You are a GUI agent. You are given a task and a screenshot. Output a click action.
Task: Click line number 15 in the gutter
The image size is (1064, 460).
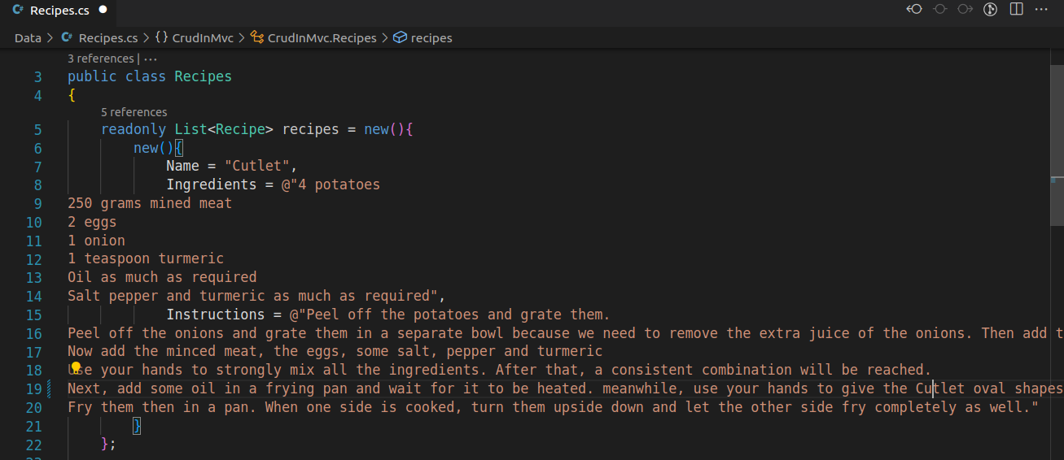tap(33, 315)
